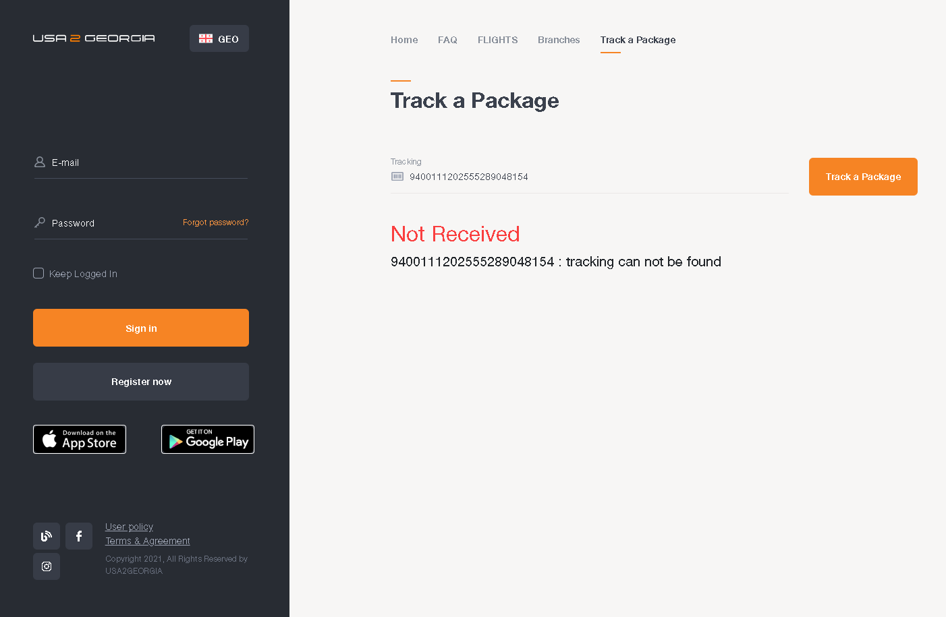
Task: Open the FAQ menu item
Action: pos(447,40)
